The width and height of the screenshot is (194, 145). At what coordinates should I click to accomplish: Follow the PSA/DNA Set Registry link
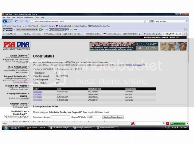click(135, 65)
